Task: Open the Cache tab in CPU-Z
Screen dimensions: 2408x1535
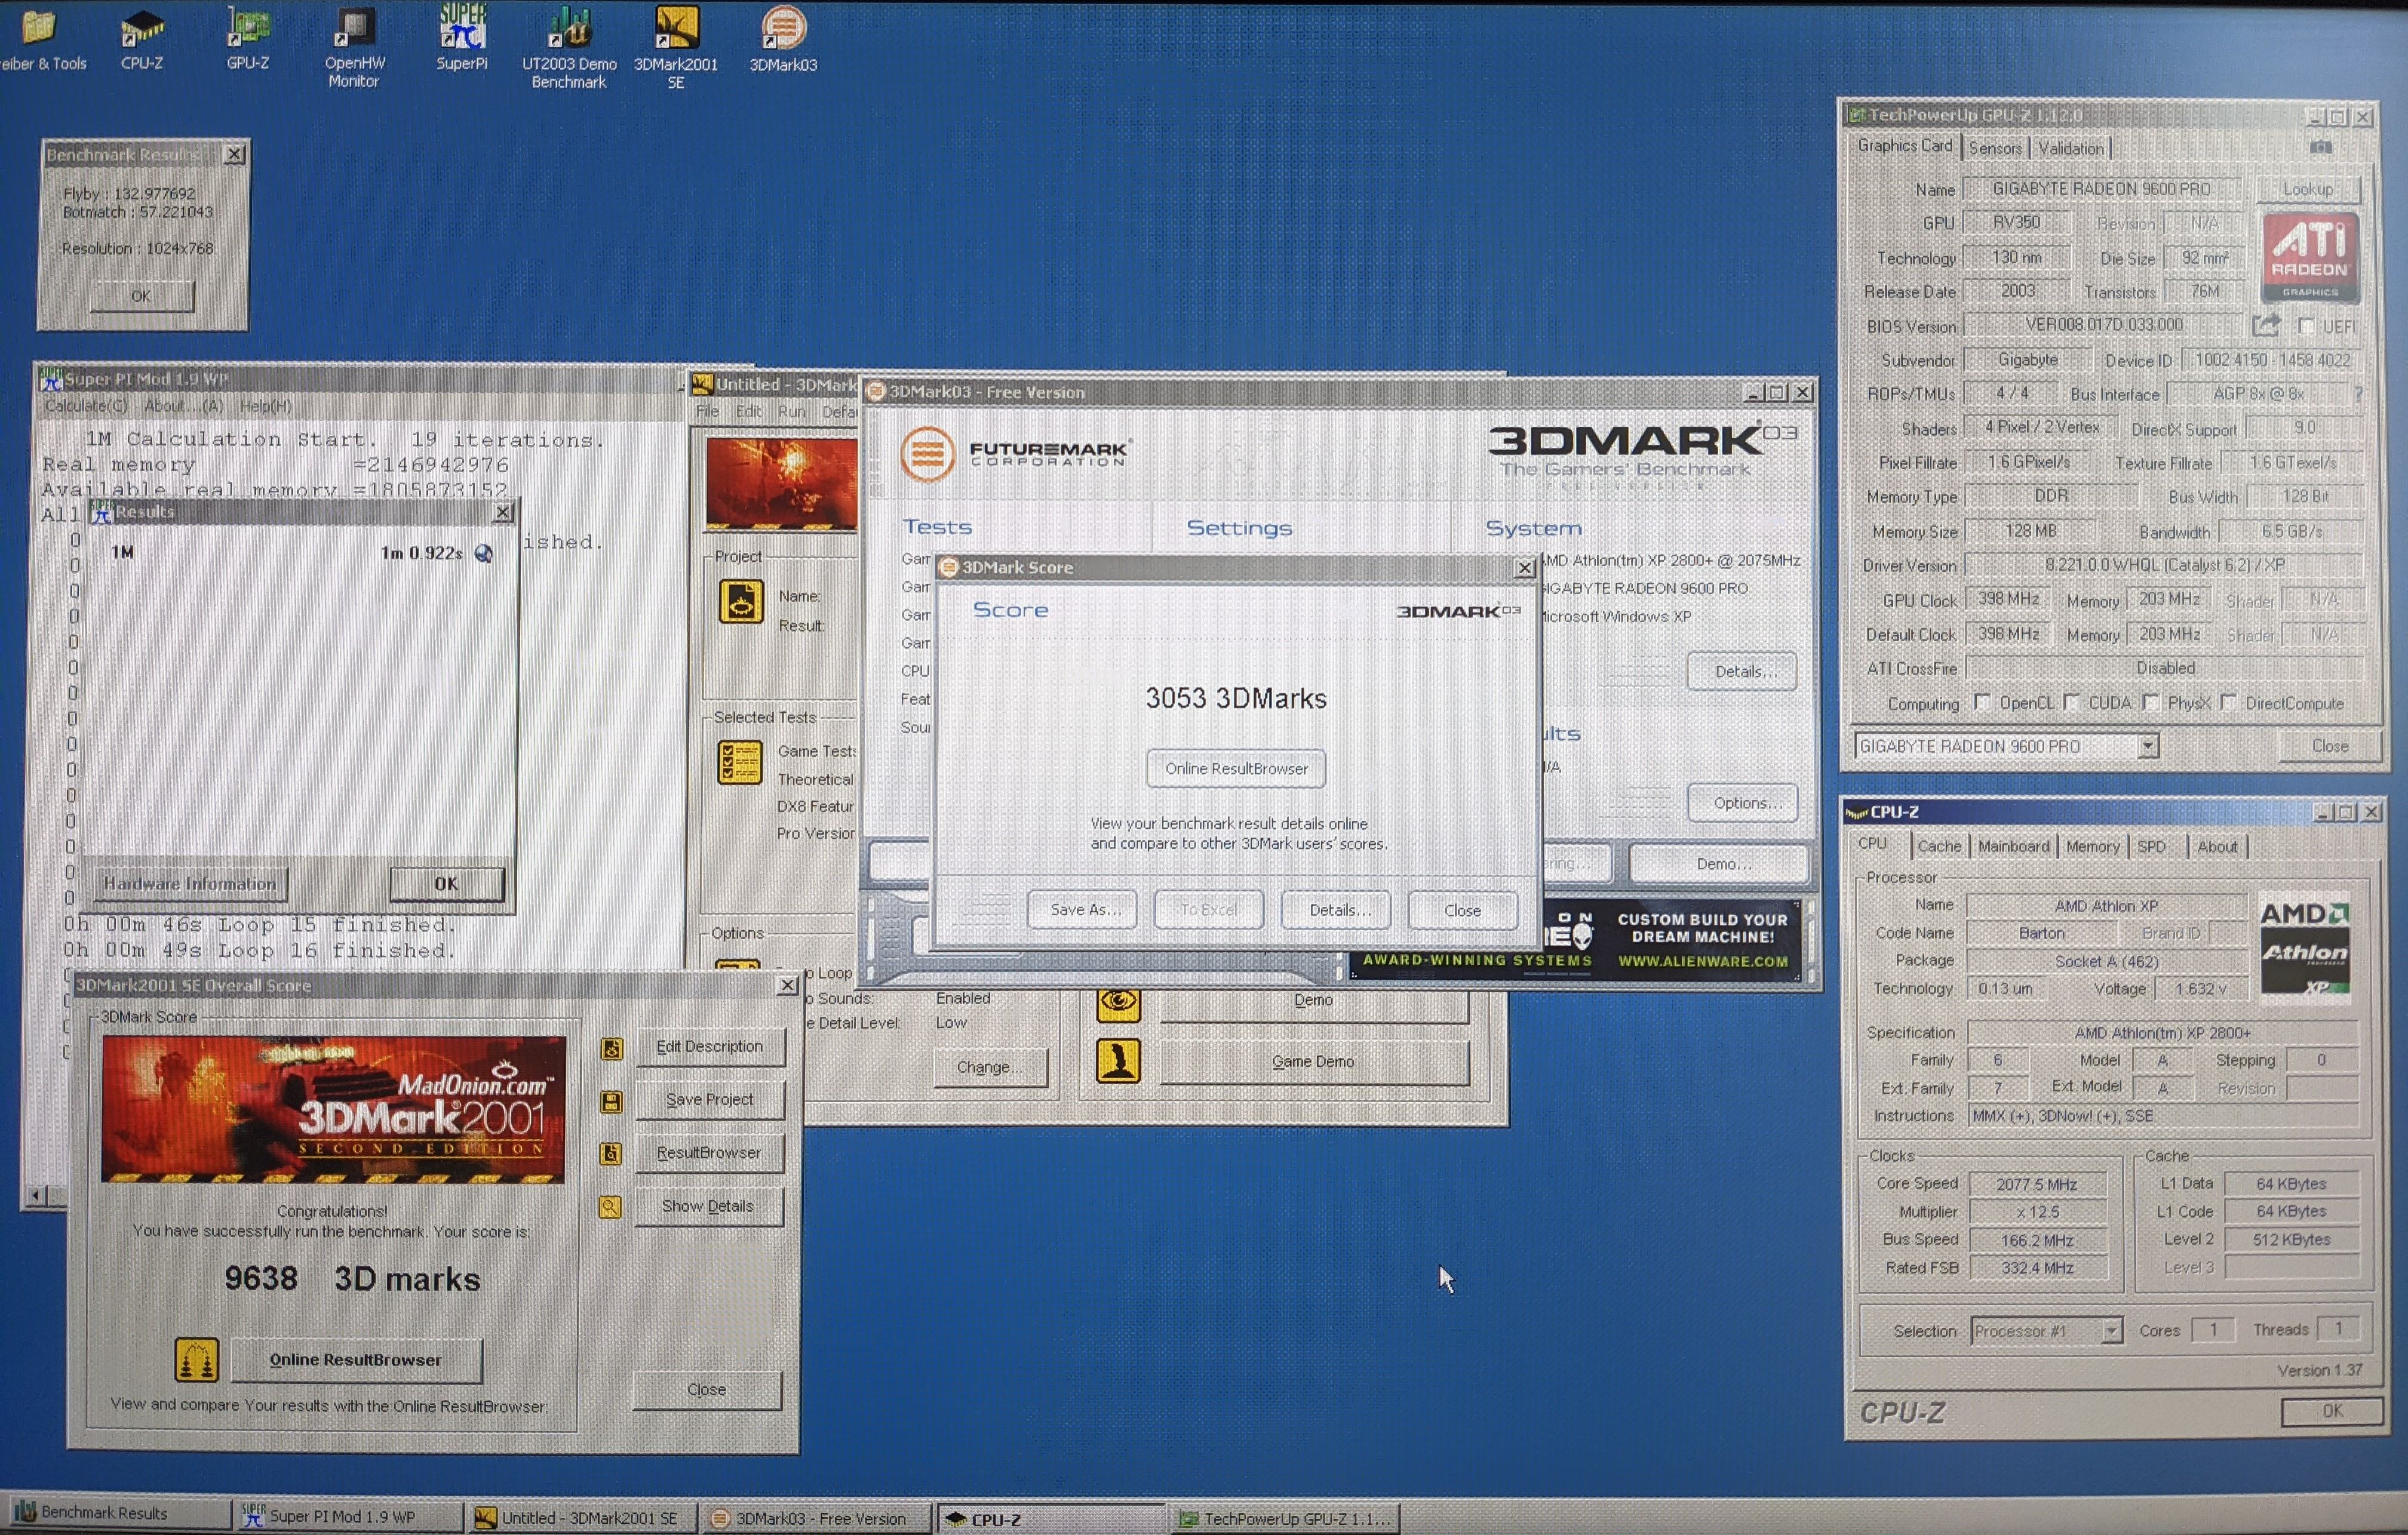Action: [1939, 846]
